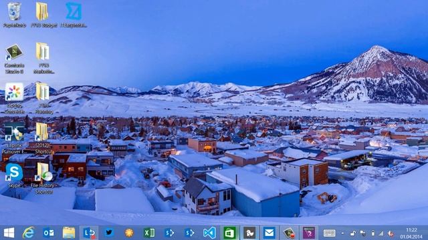
Task: Click the volume speaker icon in the tray
Action: point(391,233)
